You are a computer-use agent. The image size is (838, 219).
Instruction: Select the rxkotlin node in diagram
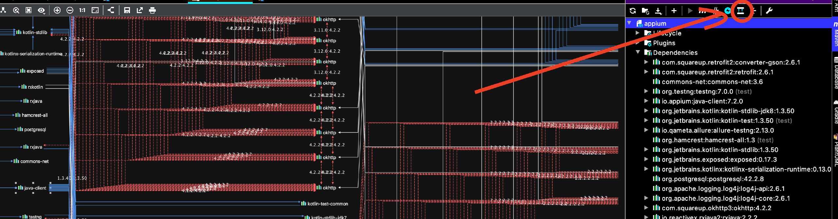pos(32,87)
